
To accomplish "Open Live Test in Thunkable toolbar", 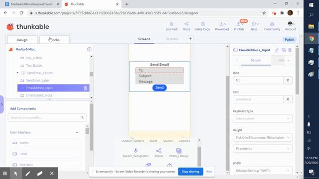I will click(x=171, y=26).
